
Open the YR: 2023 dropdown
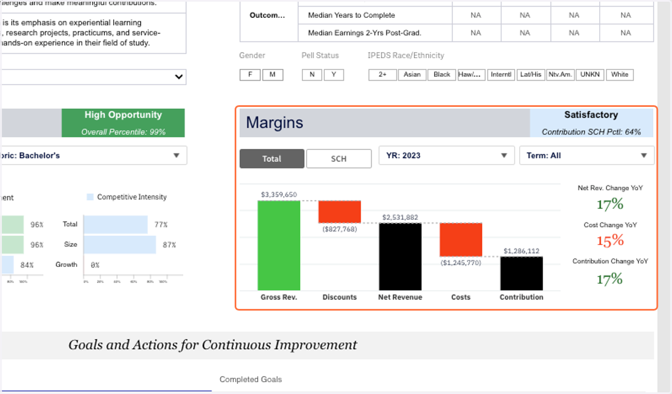pyautogui.click(x=446, y=156)
